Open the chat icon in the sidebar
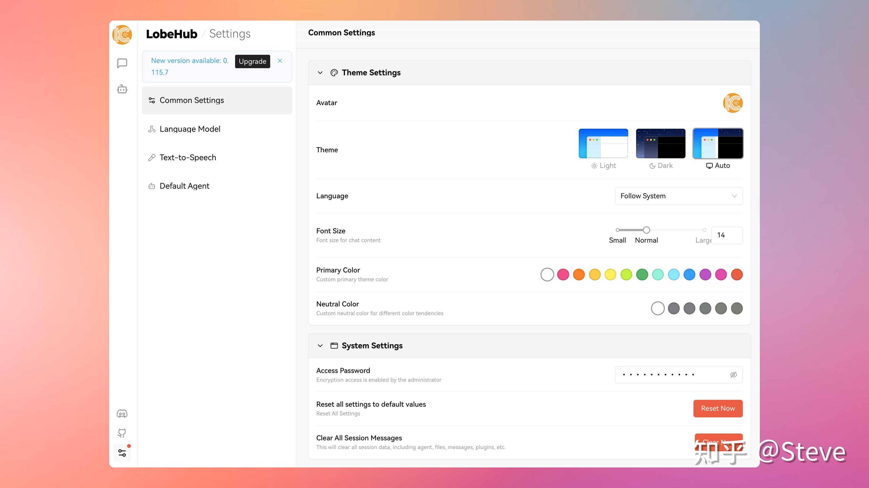 pos(122,63)
